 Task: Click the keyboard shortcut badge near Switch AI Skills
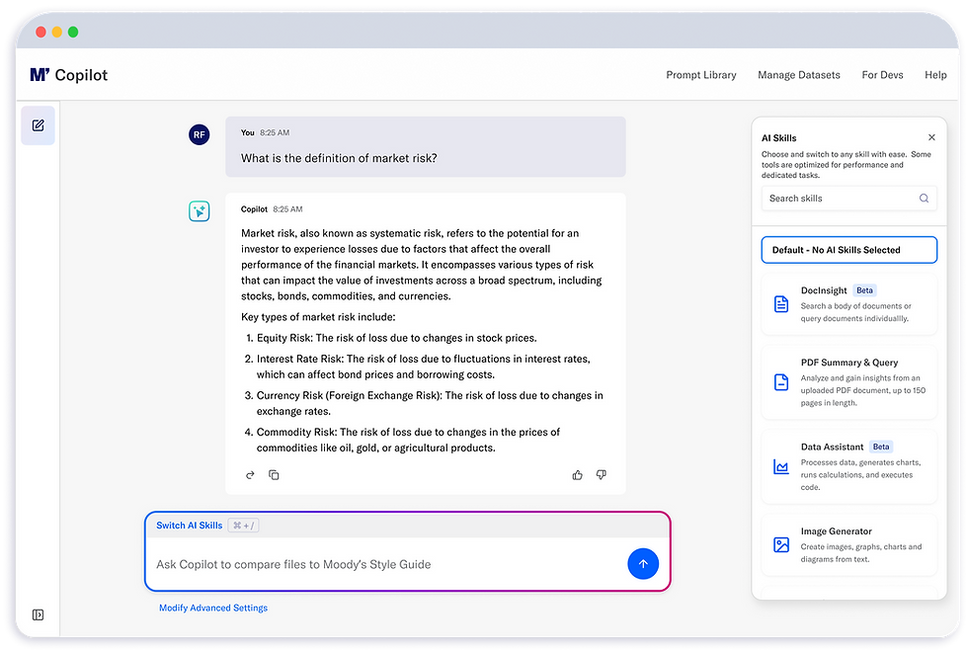pos(243,526)
